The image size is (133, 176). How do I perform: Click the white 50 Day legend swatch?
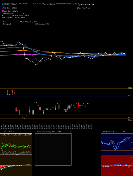3,8
